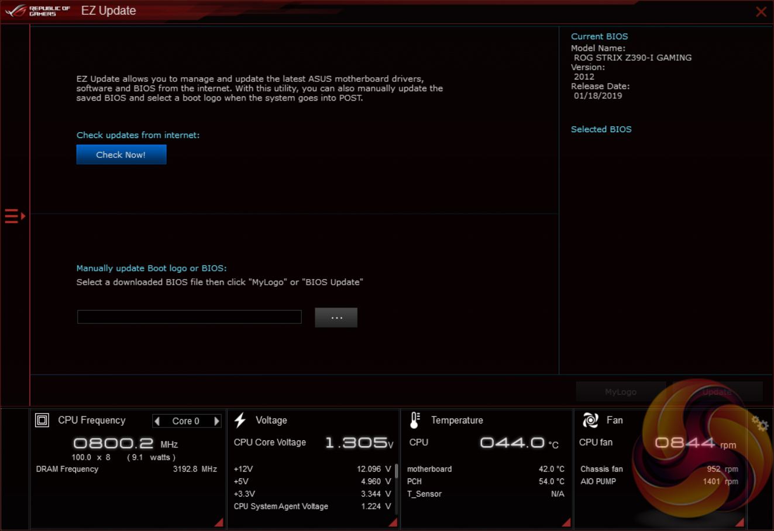The width and height of the screenshot is (774, 531).
Task: Click the "100.0 x 8" multiplier text
Action: 91,457
